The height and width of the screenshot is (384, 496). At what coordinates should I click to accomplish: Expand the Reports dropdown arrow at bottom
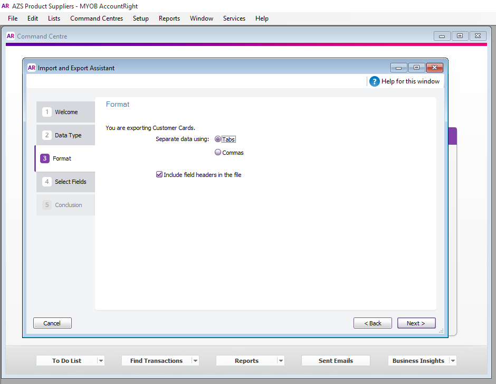281,361
